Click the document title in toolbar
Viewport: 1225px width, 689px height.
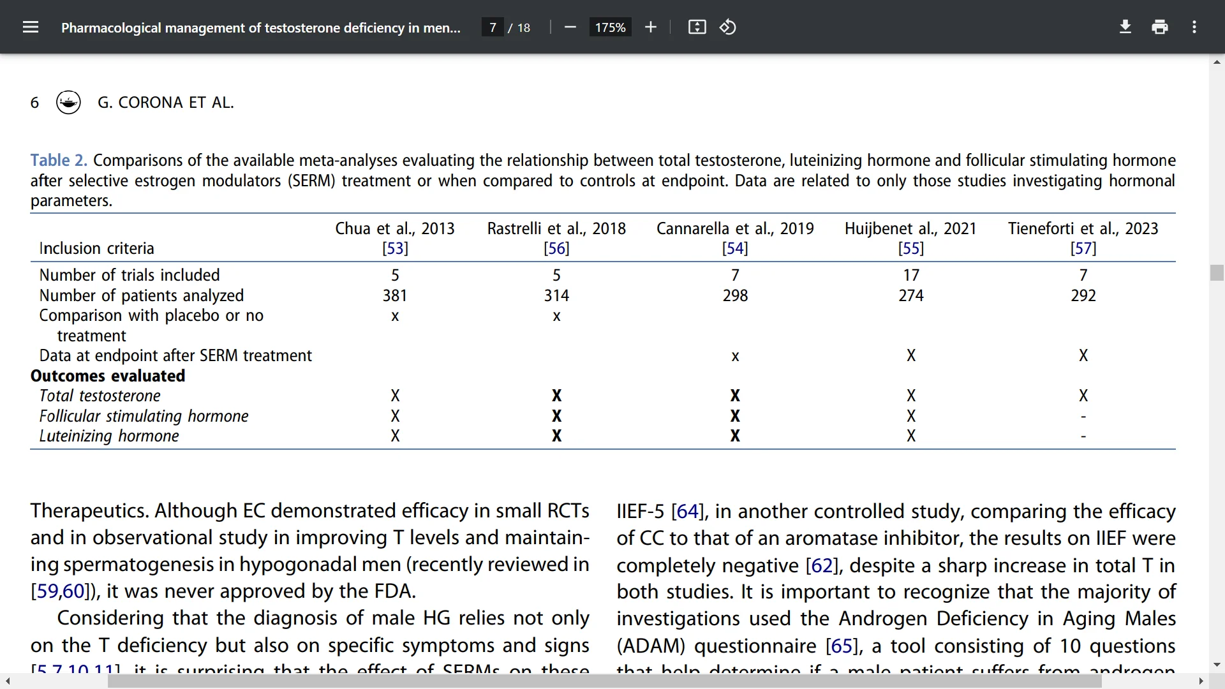(260, 27)
